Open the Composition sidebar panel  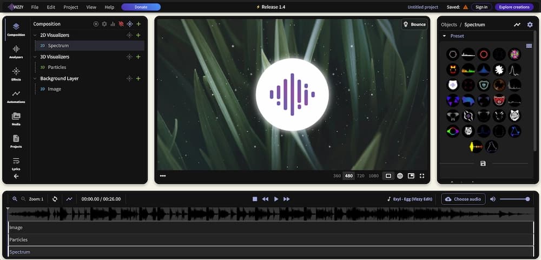[16, 29]
